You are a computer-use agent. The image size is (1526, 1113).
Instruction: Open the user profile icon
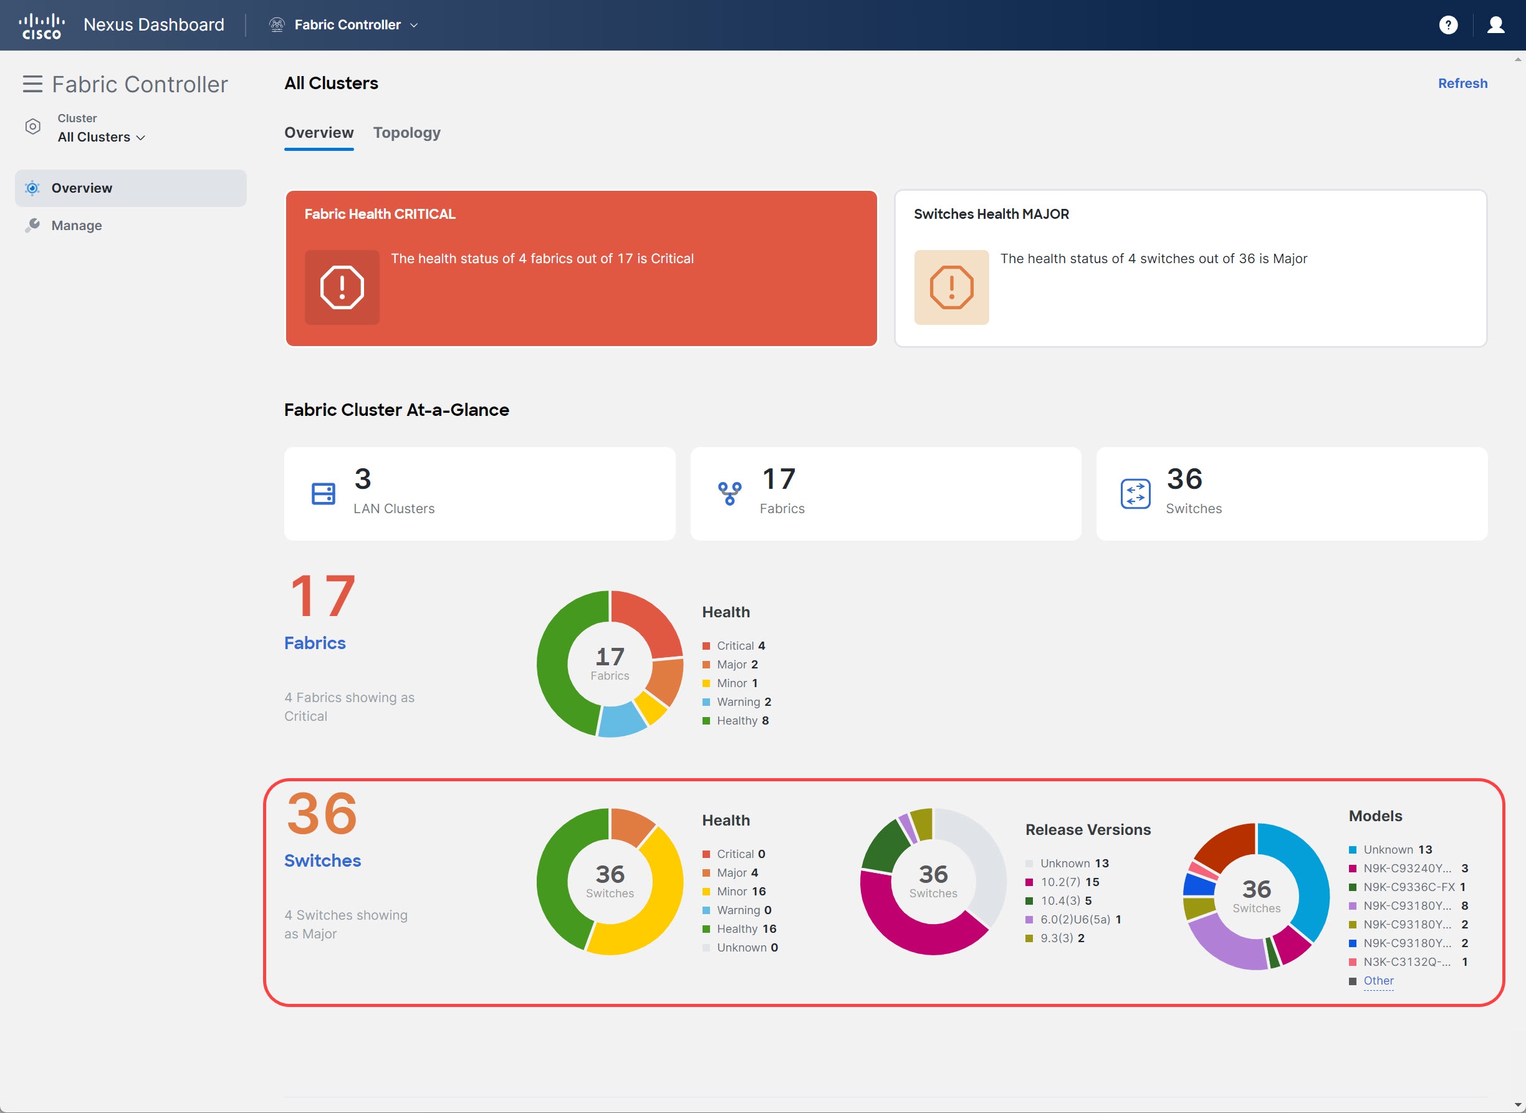(1495, 25)
